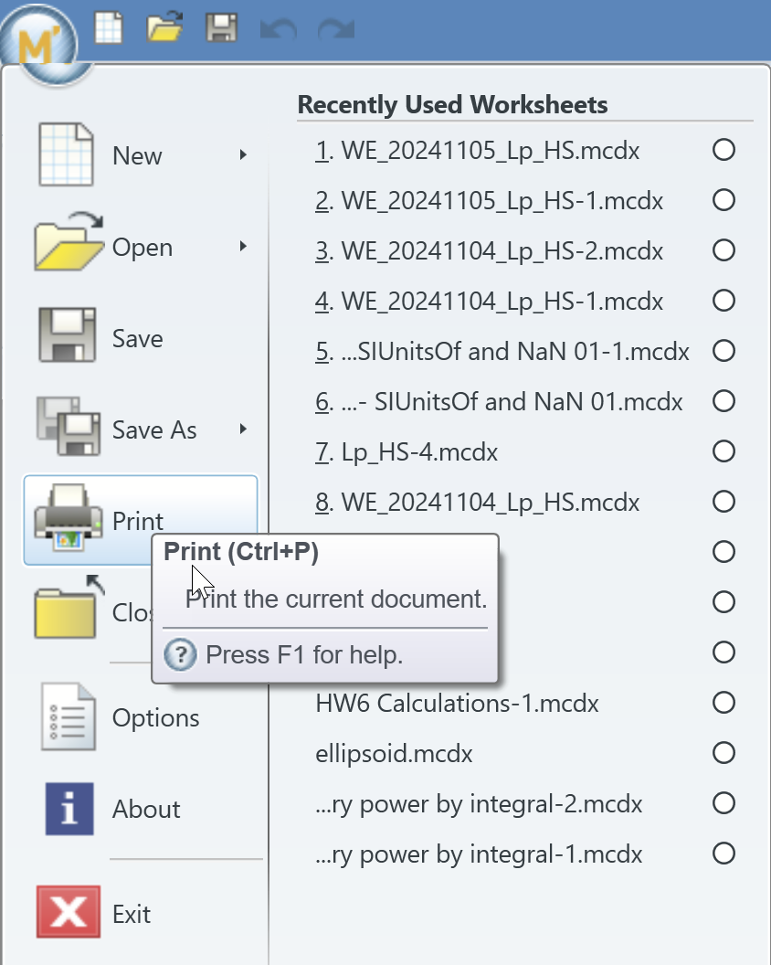Expand the Save As submenu arrow

pyautogui.click(x=242, y=429)
